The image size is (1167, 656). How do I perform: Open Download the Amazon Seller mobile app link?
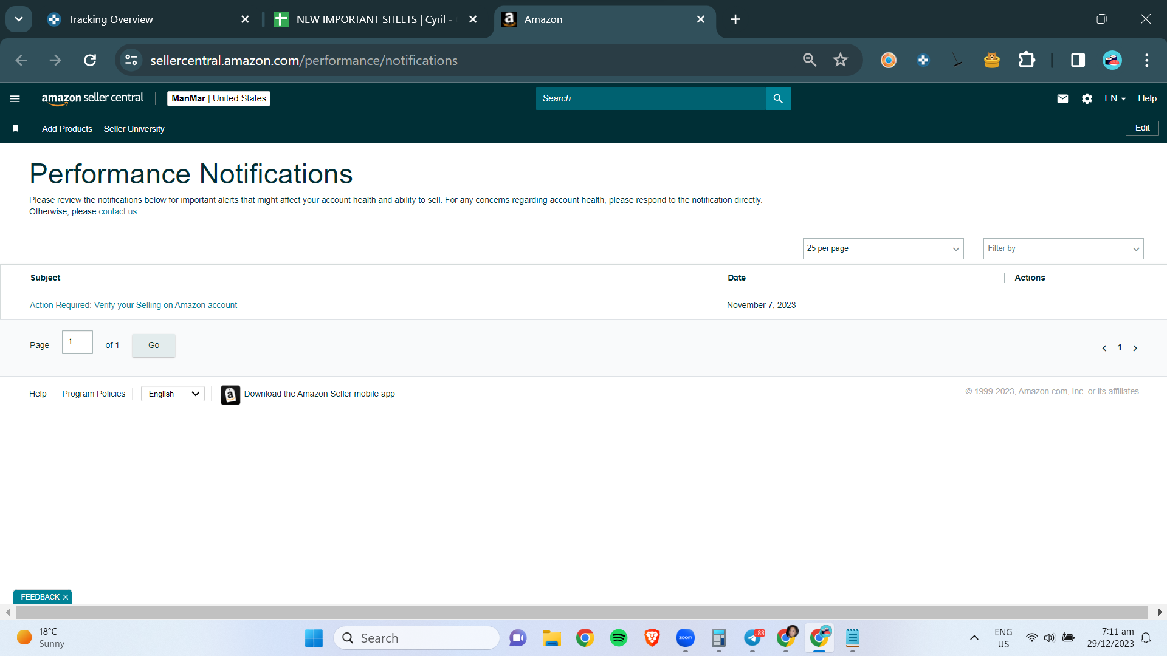click(x=320, y=394)
